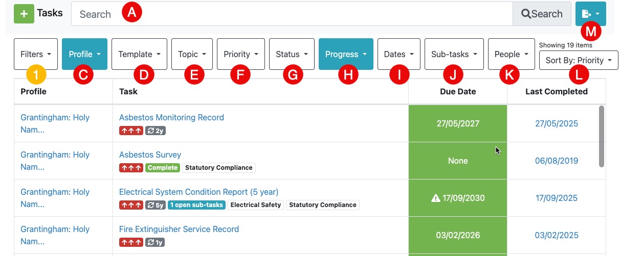Expand the Profile filter dropdown
The image size is (620, 256).
(x=84, y=54)
